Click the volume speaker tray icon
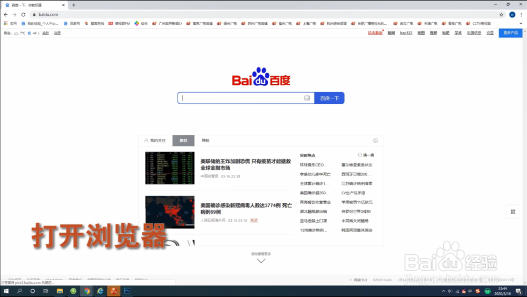Viewport: 527px width, 297px height. pos(450,291)
